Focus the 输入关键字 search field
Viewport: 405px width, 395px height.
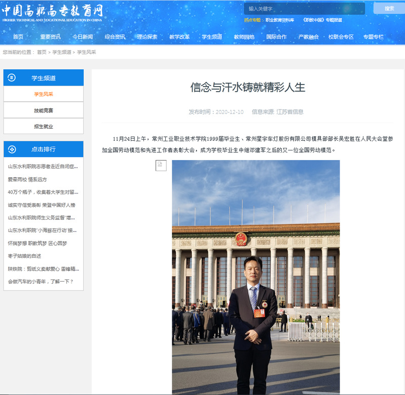[304, 9]
